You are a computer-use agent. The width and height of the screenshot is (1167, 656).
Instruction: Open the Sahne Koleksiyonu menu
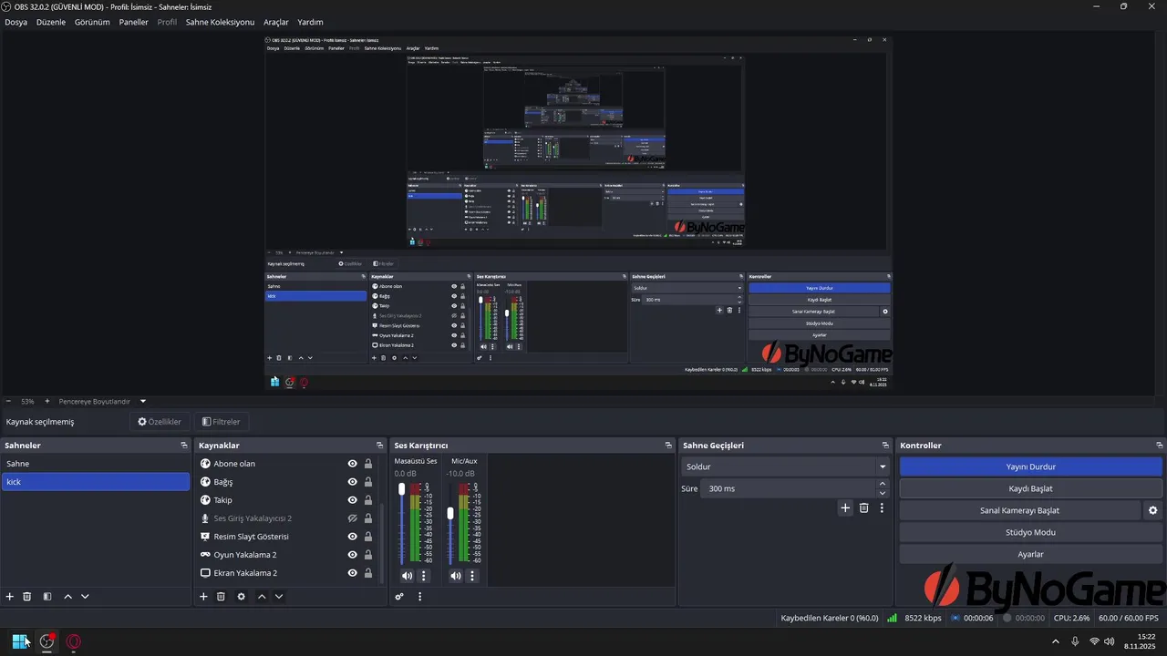click(220, 22)
